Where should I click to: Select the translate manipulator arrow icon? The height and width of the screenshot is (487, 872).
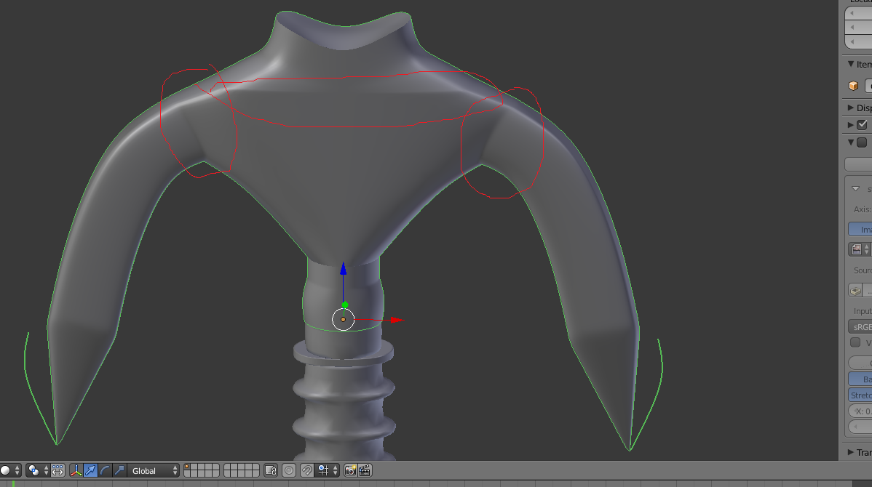[90, 470]
